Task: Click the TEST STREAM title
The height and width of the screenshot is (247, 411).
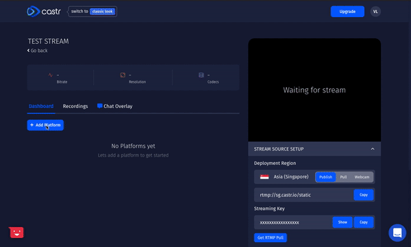Action: 48,41
